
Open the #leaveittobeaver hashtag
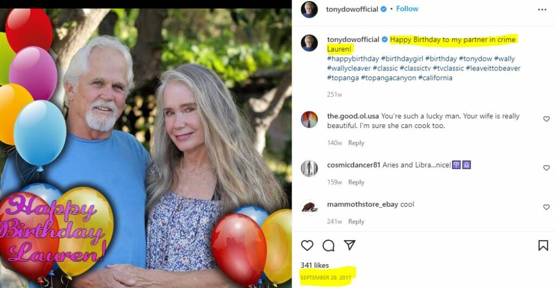[493, 68]
